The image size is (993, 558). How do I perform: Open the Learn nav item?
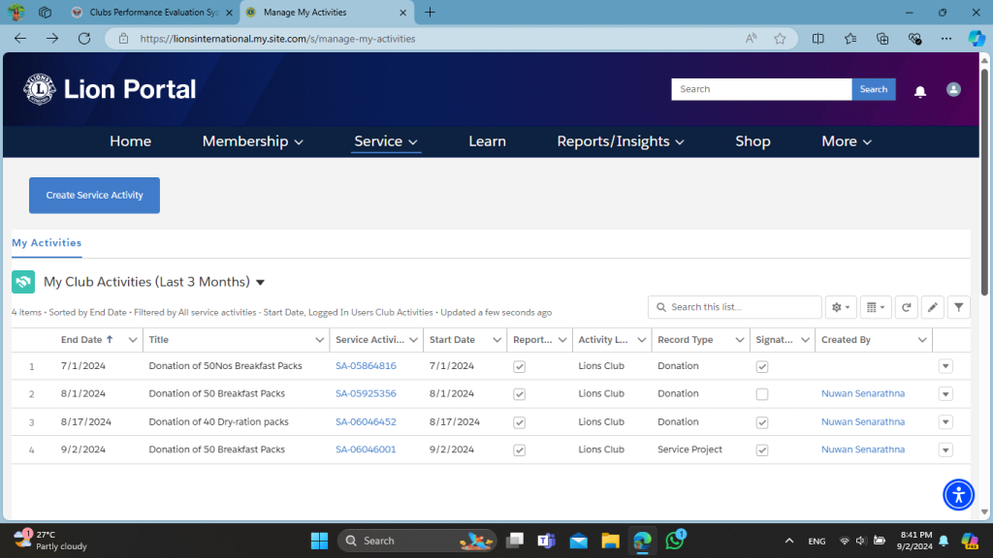[487, 141]
